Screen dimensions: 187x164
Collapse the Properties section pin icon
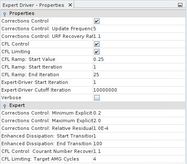click(x=5, y=14)
